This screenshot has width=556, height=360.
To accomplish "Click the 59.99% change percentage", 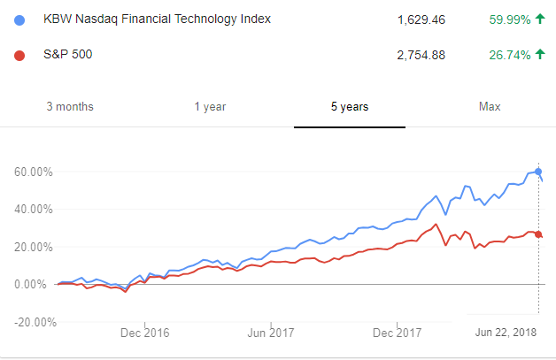I will pyautogui.click(x=510, y=19).
